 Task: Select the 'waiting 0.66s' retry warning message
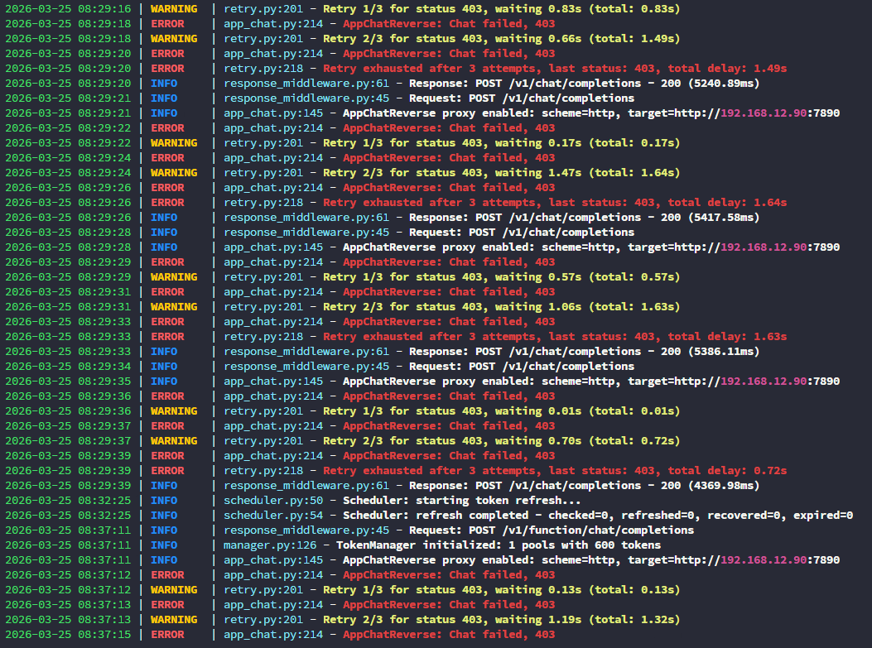[x=501, y=39]
